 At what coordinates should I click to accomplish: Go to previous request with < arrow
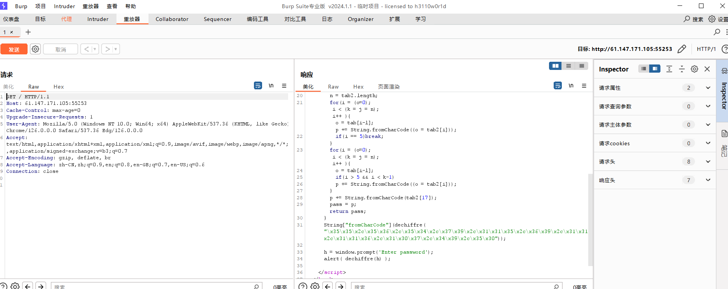[87, 49]
